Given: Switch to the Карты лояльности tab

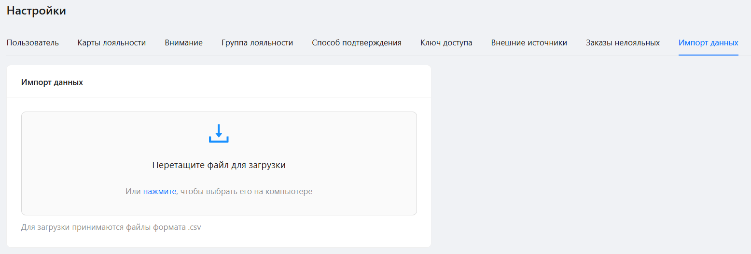Looking at the screenshot, I should (x=111, y=42).
